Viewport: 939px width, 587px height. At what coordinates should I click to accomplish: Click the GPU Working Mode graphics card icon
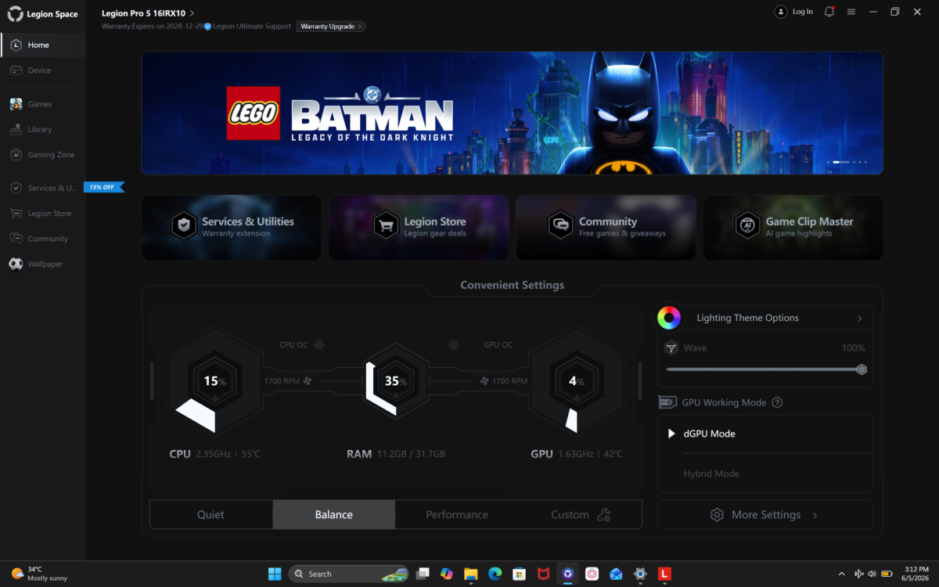pyautogui.click(x=667, y=402)
